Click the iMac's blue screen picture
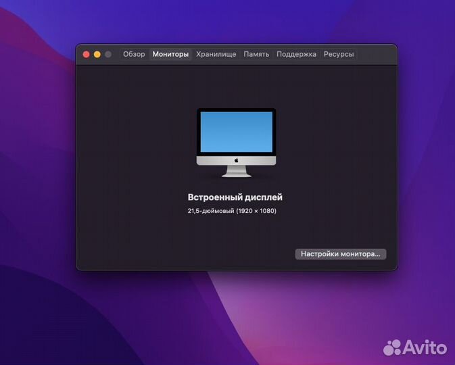This screenshot has height=365, width=455. click(x=237, y=132)
